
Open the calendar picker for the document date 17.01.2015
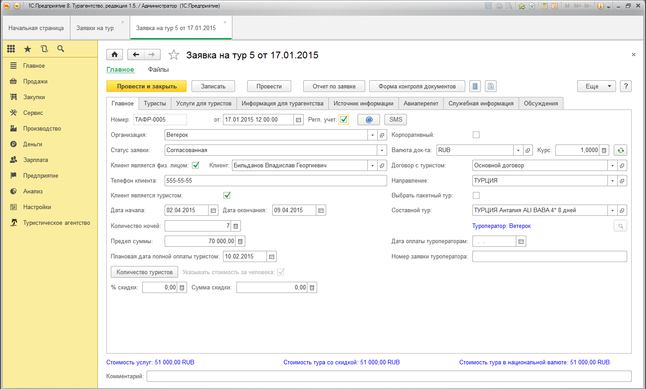(x=299, y=120)
